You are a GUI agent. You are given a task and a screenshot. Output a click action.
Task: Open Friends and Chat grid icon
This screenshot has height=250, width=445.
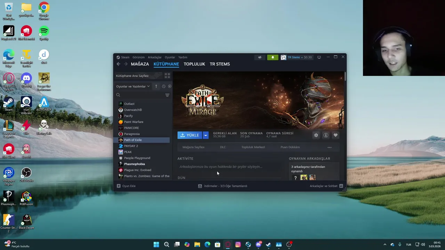click(341, 186)
